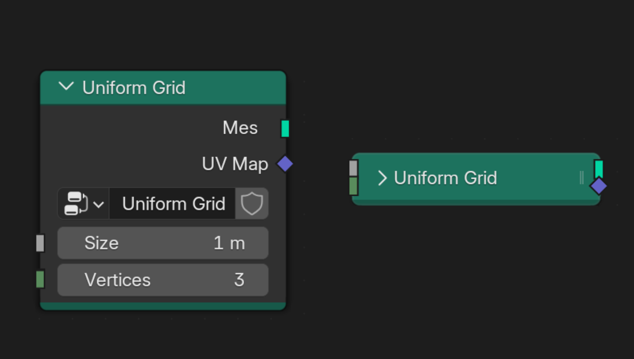Click the collapsed node's green input socket

coord(353,186)
